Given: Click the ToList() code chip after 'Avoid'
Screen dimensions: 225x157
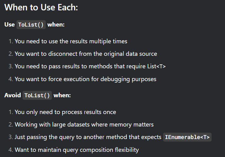Looking at the screenshot, I should 37,95.
